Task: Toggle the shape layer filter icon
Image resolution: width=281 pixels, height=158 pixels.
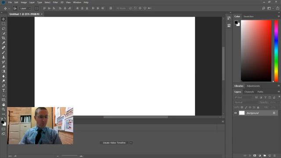Action: tap(270, 97)
